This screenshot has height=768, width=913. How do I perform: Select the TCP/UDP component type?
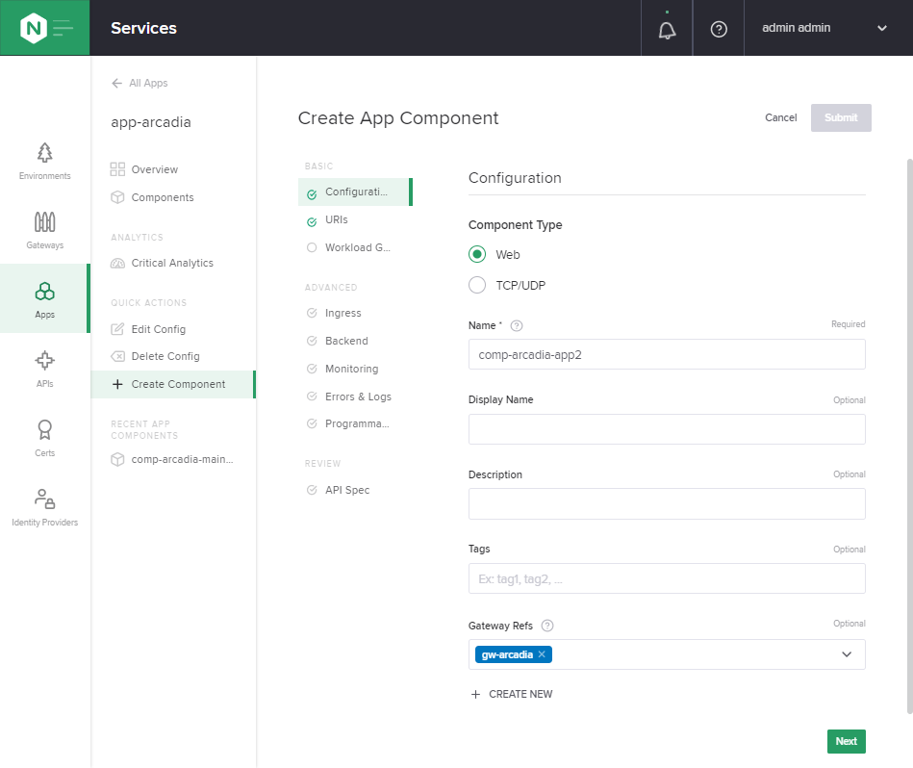click(x=477, y=285)
